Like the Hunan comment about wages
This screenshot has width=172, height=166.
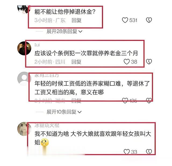click(125, 101)
